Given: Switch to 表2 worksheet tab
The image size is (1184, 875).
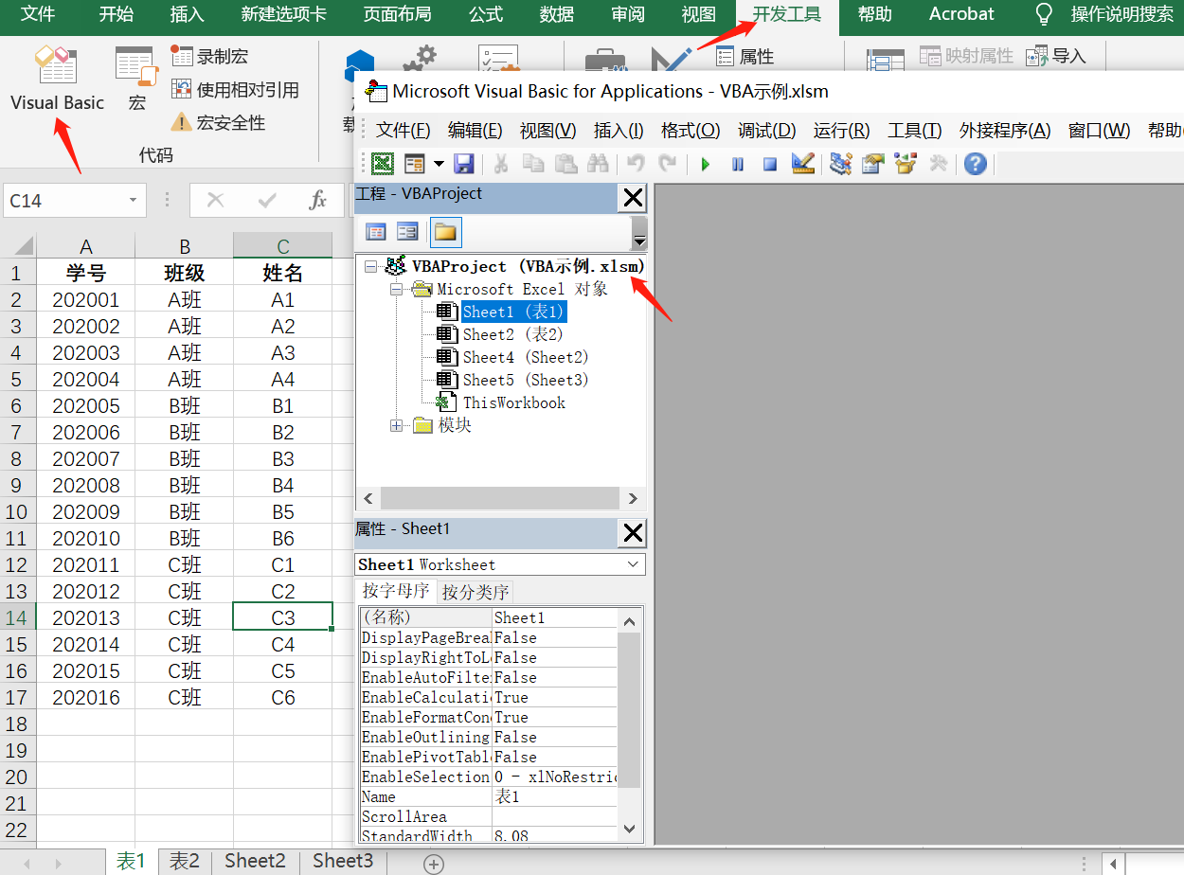Looking at the screenshot, I should coord(185,861).
